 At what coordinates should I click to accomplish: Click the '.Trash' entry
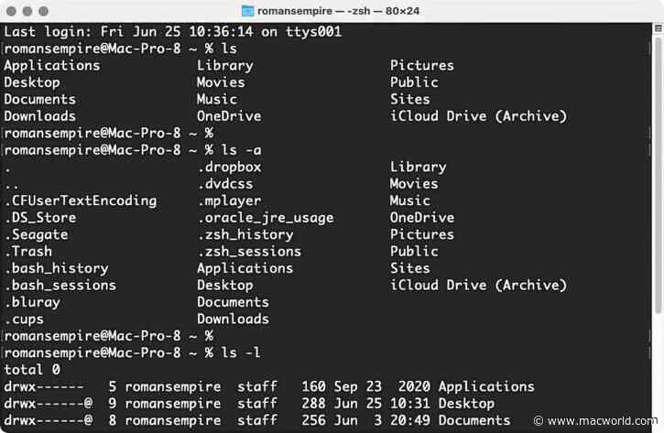pos(28,252)
